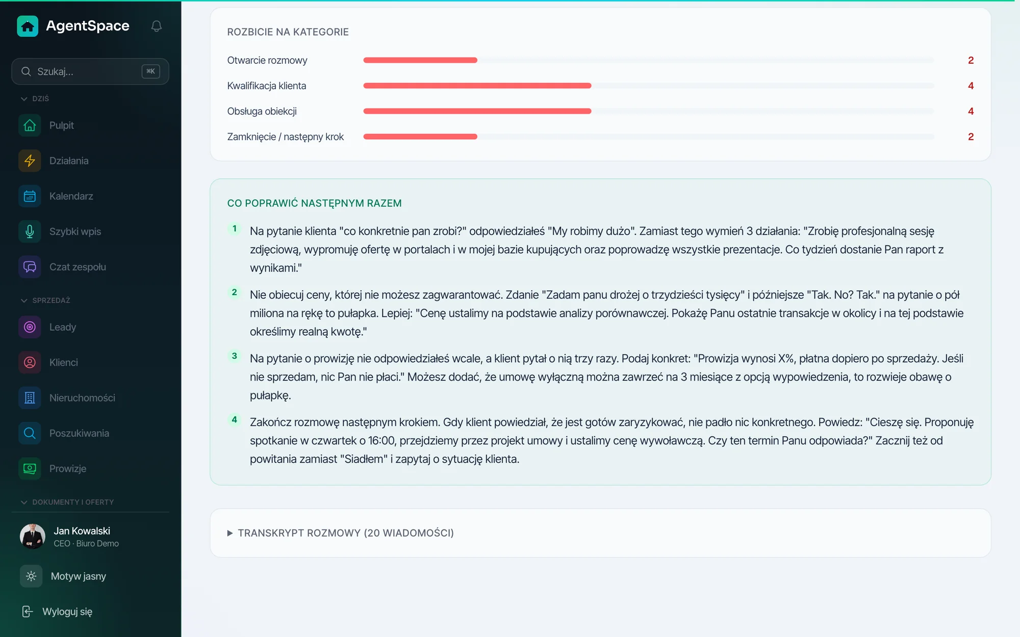Click tip number 4 badge
The image size is (1020, 637).
[235, 420]
